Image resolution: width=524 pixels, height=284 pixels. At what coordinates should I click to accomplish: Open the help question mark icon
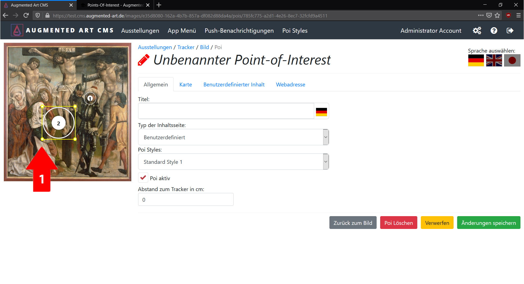click(x=494, y=31)
